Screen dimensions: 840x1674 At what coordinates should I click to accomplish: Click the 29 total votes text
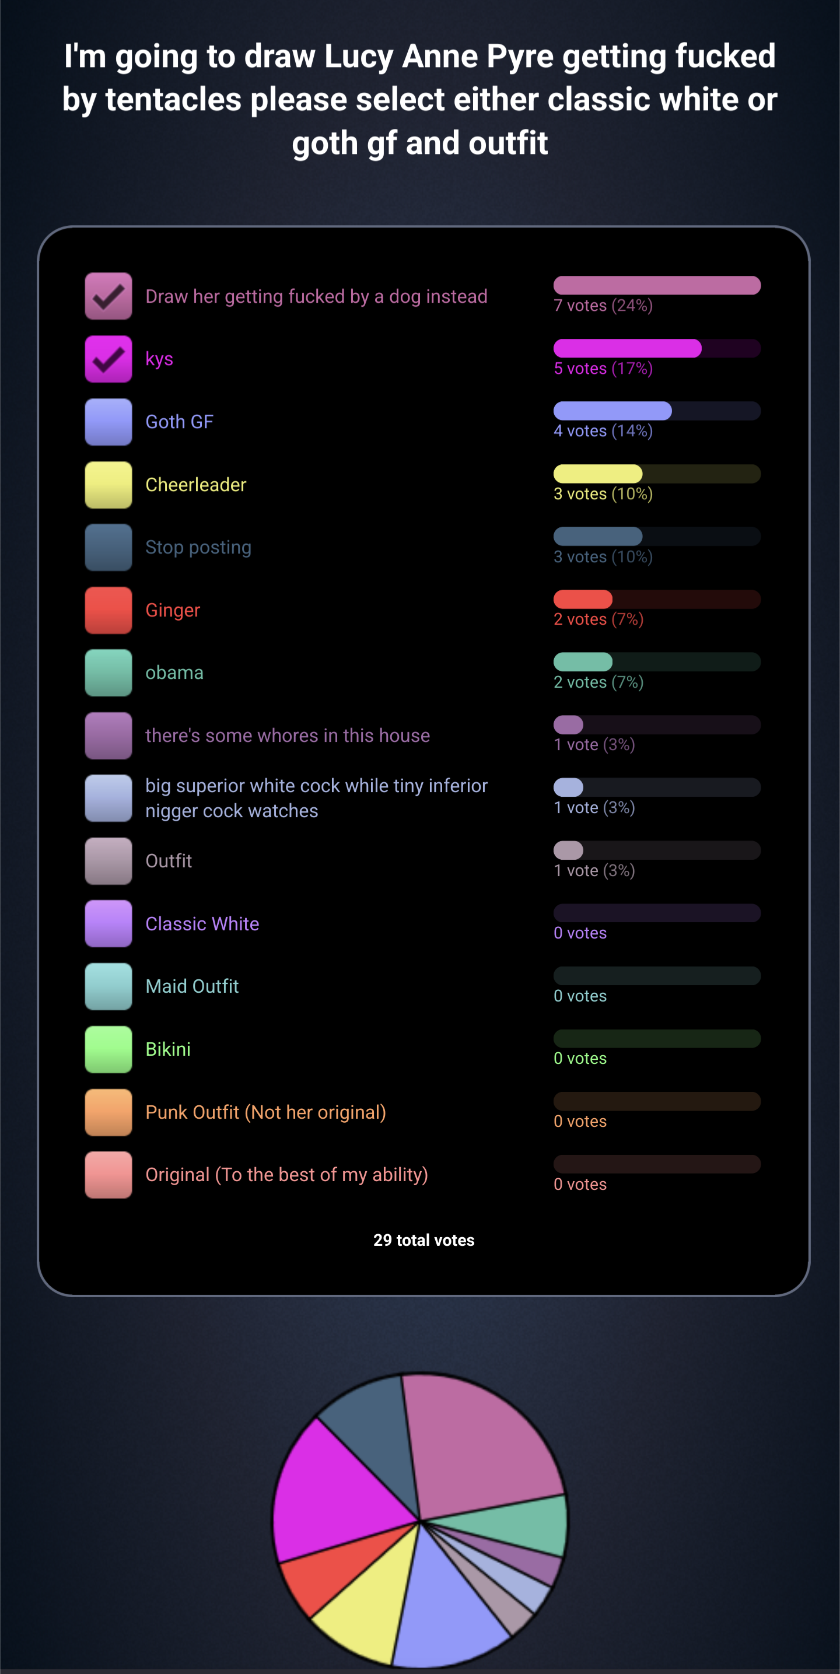pos(424,1240)
